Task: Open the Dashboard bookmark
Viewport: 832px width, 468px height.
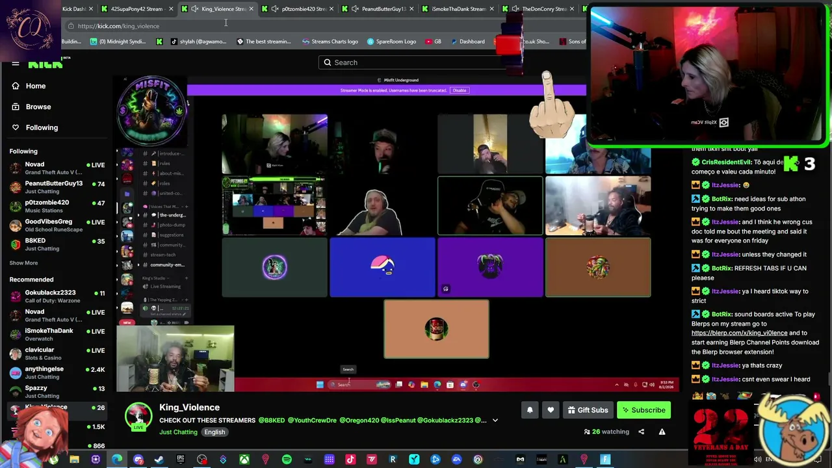Action: (x=467, y=42)
